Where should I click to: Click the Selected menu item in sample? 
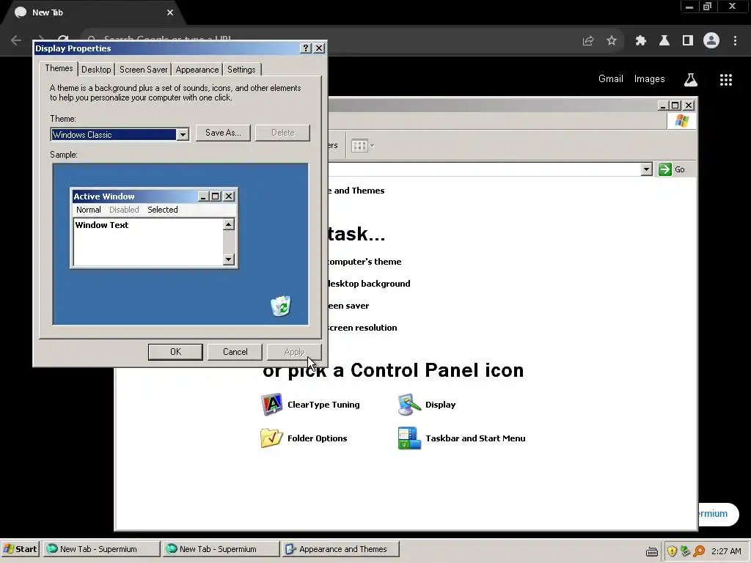click(x=162, y=210)
